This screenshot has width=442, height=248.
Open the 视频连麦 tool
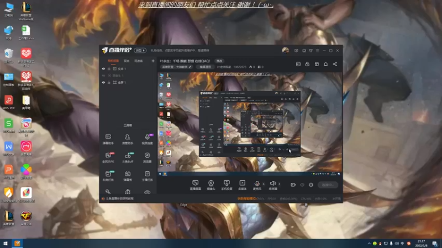click(147, 139)
